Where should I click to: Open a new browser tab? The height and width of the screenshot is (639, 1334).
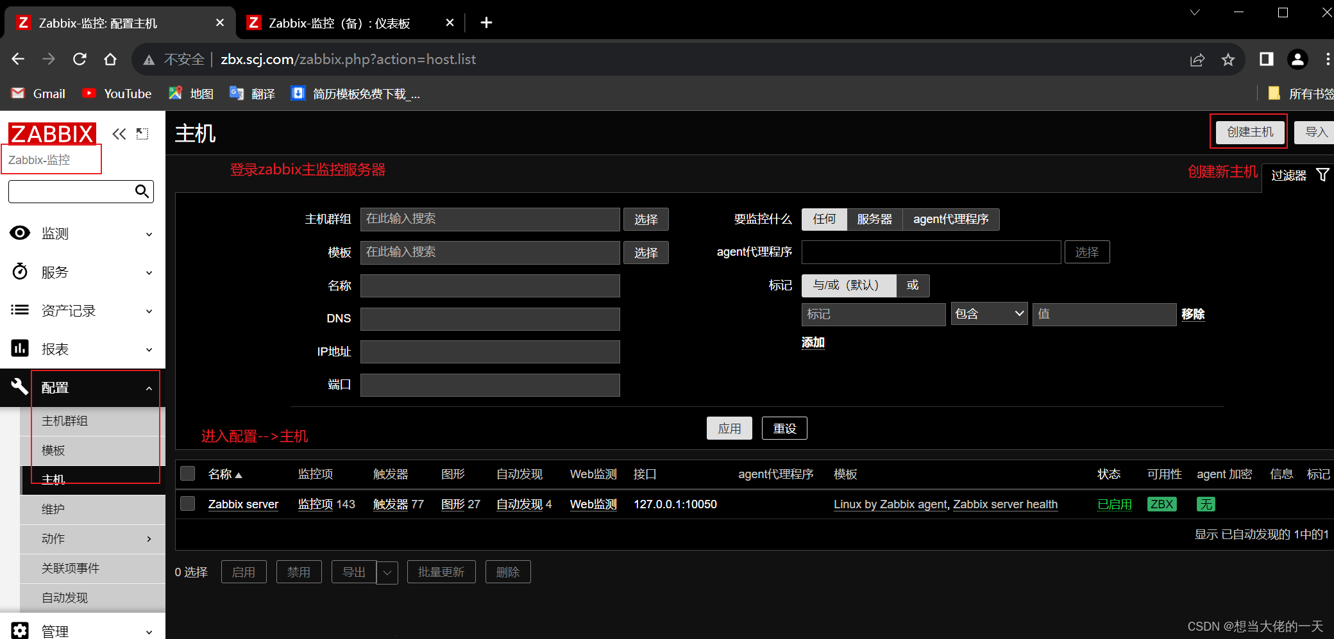point(486,23)
